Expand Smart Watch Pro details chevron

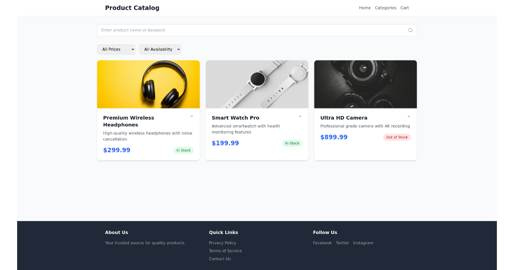coord(300,116)
